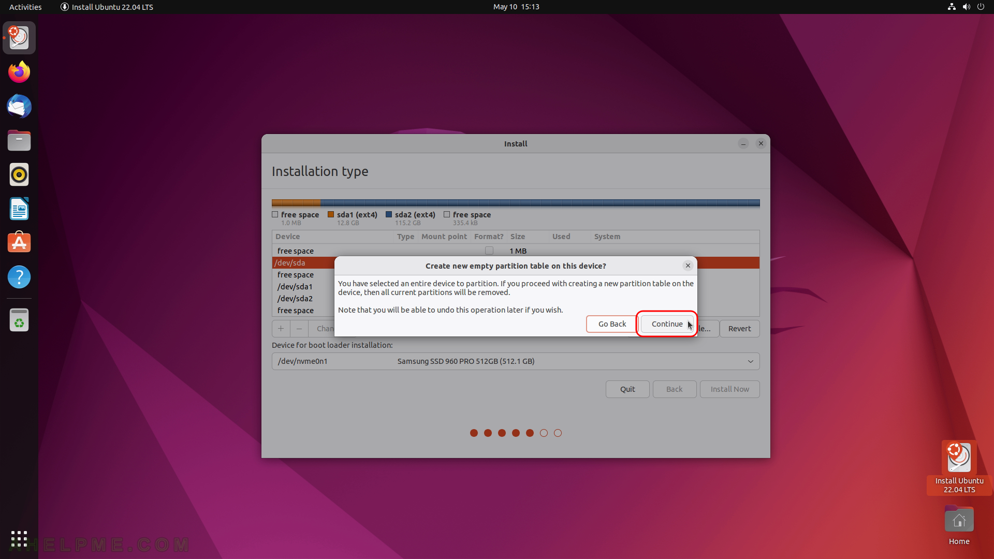Close the Install window

761,144
